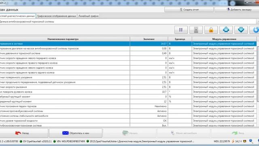Viewport: 259px width, 146px height.
Task: Select the ABS pump motor voltage row
Action: pos(128,49)
